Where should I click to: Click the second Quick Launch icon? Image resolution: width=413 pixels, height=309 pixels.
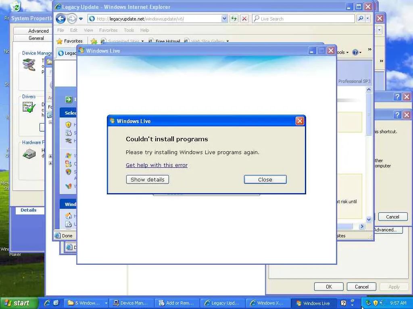[x=56, y=303]
